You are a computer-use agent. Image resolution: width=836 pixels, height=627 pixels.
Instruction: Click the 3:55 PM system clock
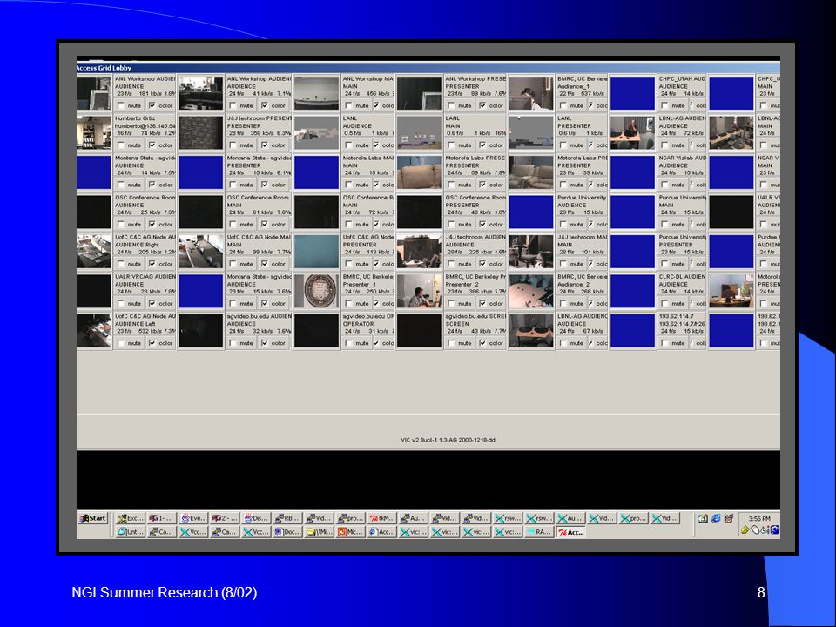click(x=759, y=518)
